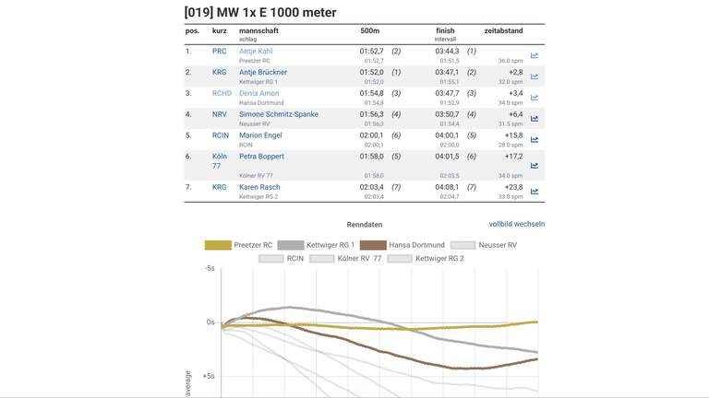Switch to fullscreen via vollbild wechseln
This screenshot has width=709, height=398.
point(516,224)
